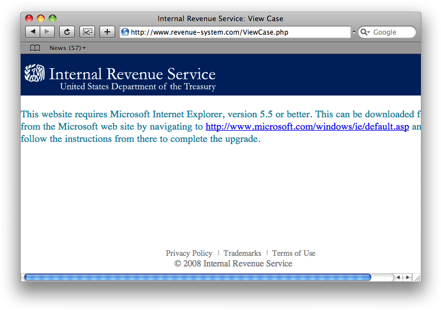The height and width of the screenshot is (310, 441).
Task: Open the Web Clip scissors button
Action: pos(87,32)
